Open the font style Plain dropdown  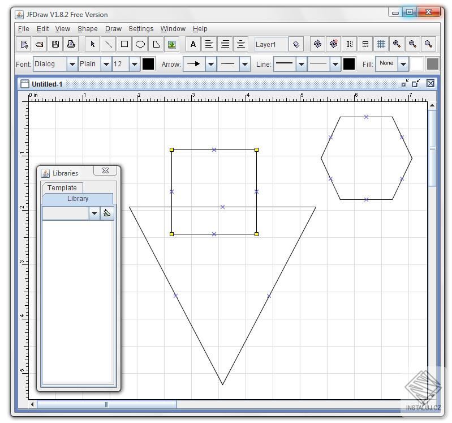[x=106, y=64]
